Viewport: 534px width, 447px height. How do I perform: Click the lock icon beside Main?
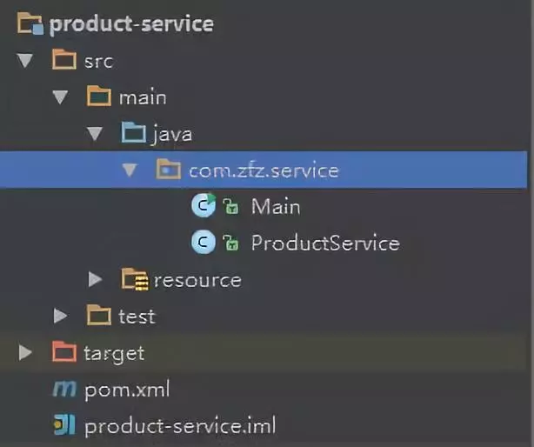coord(230,206)
